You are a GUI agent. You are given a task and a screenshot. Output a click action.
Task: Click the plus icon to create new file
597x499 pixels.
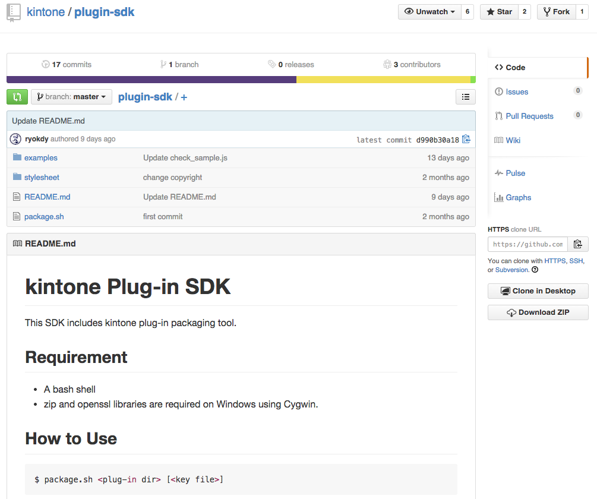[184, 97]
